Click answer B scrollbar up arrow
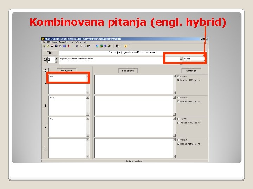 pyautogui.click(x=88, y=97)
